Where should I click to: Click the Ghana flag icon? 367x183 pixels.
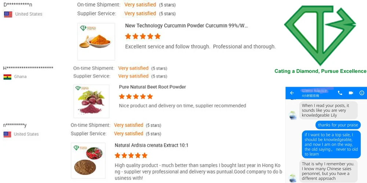coord(7,77)
